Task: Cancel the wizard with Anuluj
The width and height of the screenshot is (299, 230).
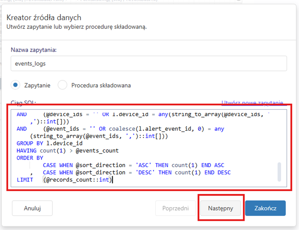Action: (32, 208)
